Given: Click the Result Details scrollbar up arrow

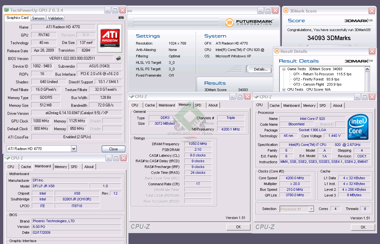Looking at the screenshot, I should [x=367, y=69].
